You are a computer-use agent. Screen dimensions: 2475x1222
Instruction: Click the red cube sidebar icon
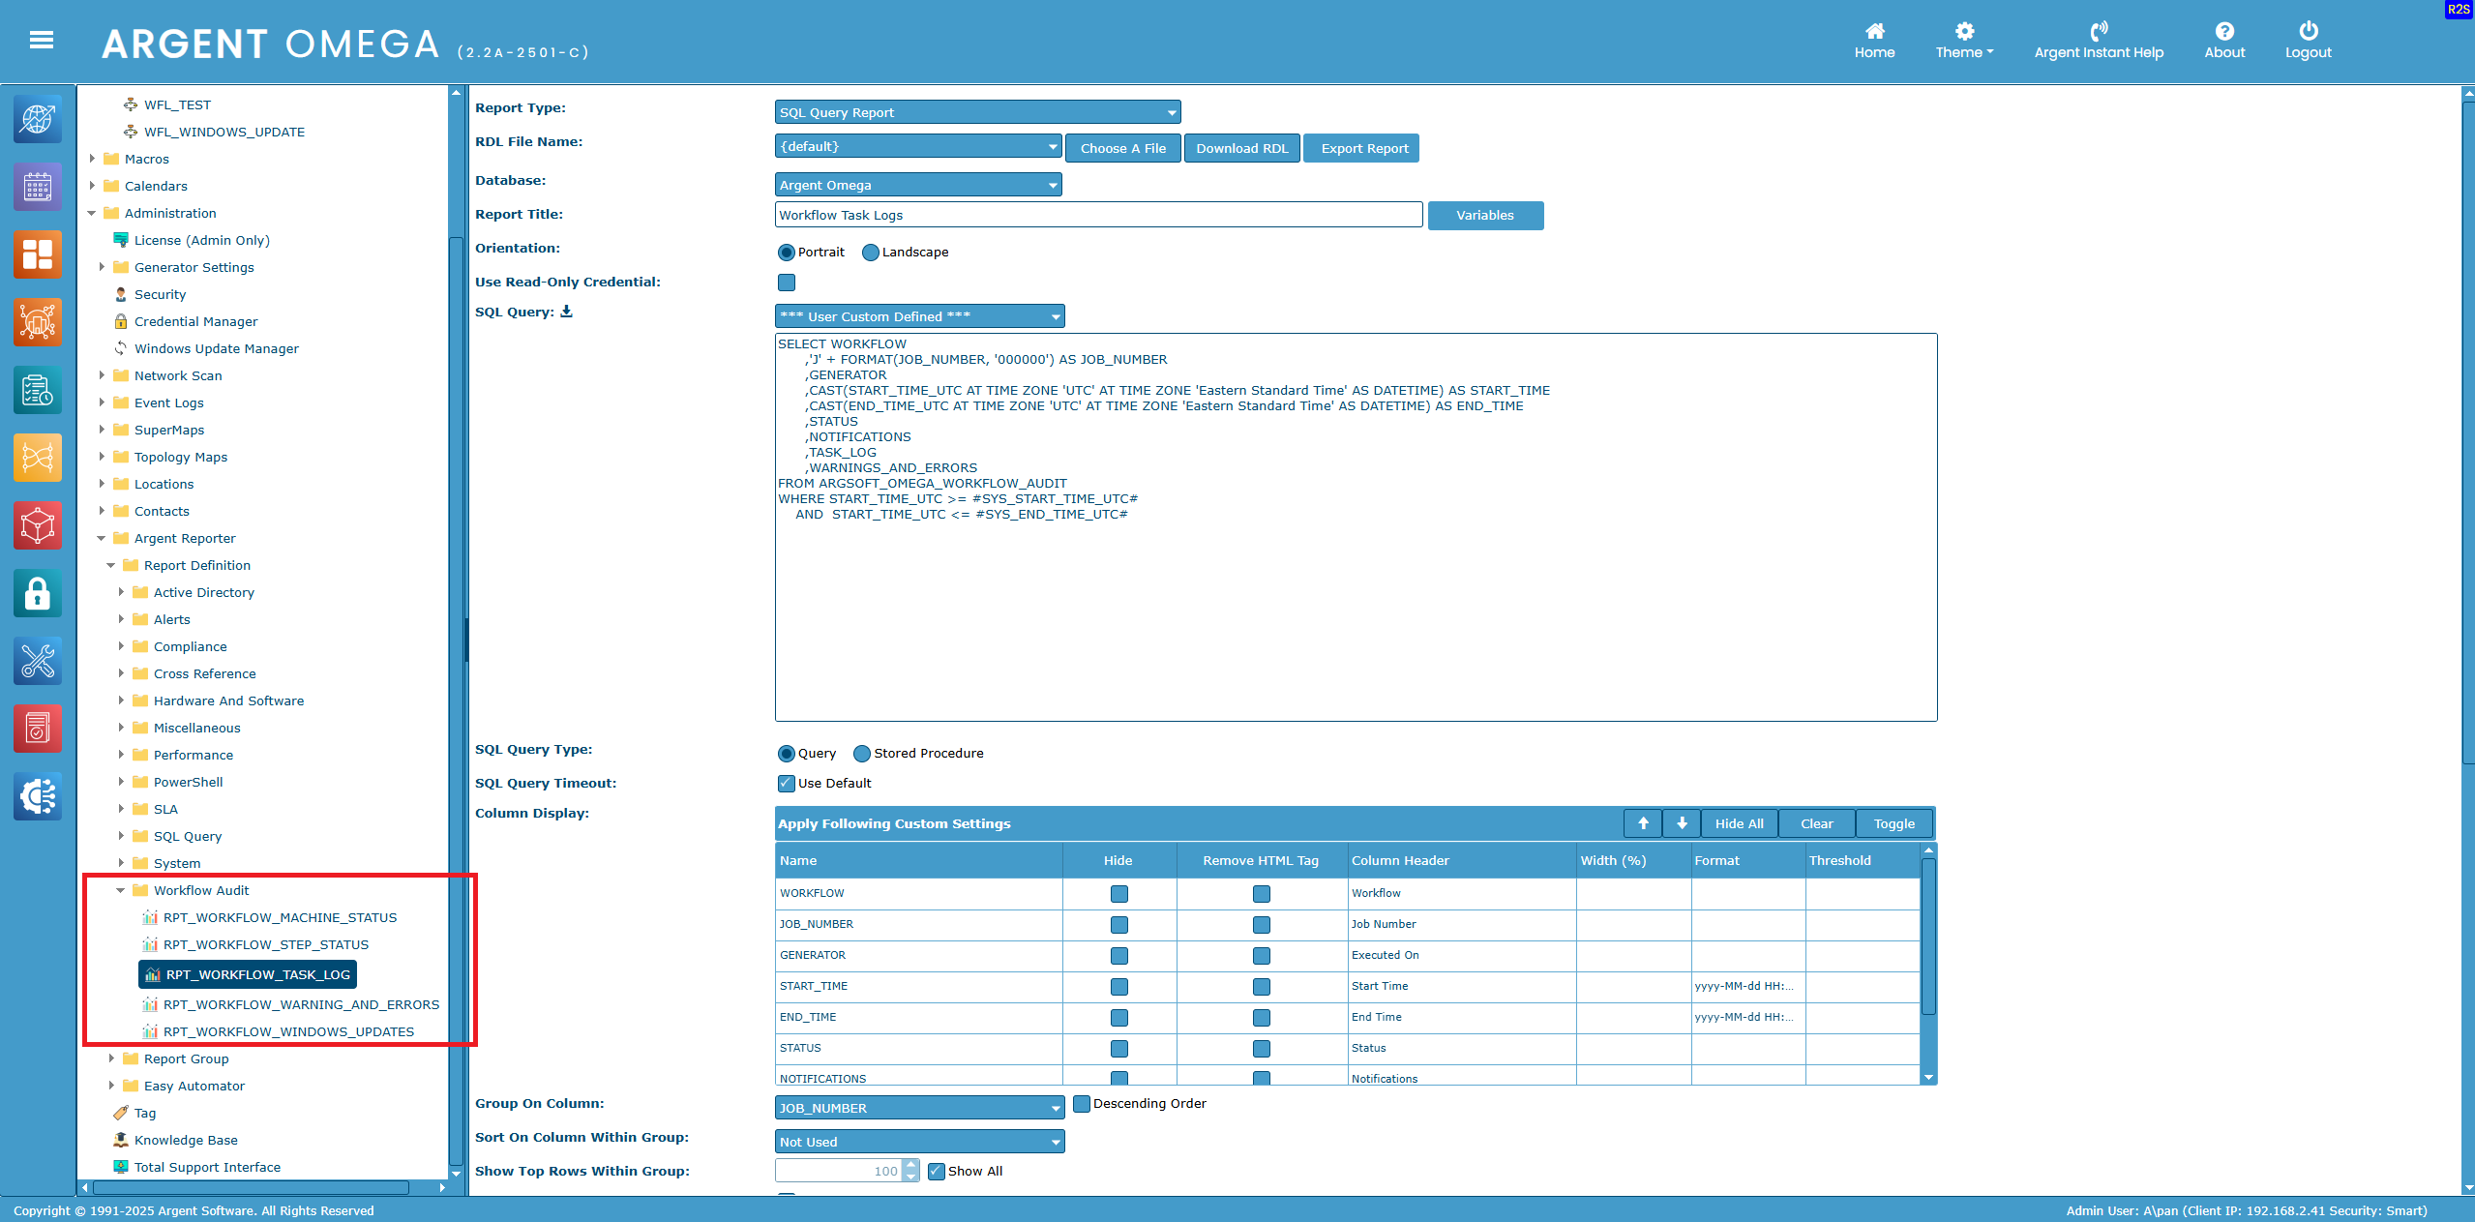click(38, 525)
